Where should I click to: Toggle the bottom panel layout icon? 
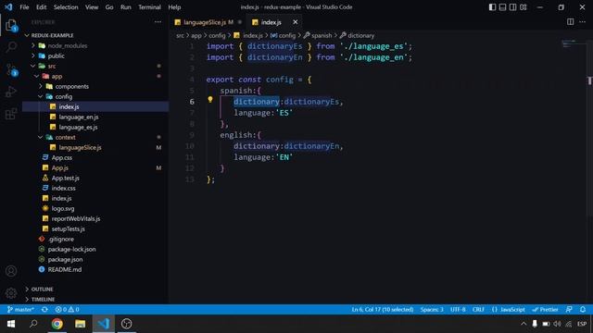[x=502, y=7]
